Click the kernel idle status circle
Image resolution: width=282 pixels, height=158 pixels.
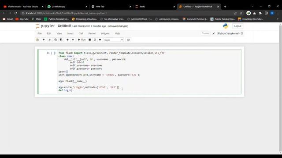pos(242,33)
